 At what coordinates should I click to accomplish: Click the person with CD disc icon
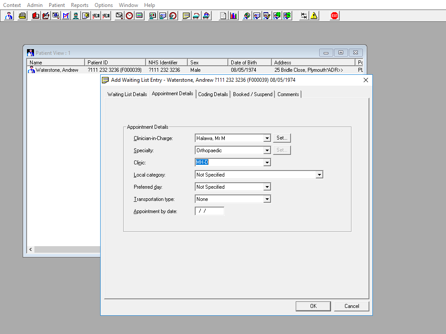click(247, 16)
